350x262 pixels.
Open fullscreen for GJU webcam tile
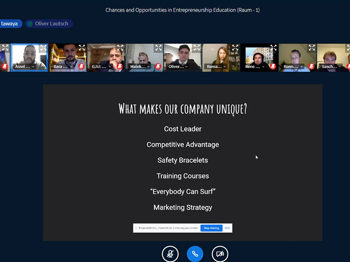click(120, 48)
